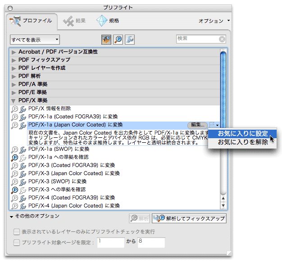Choose お気に入りを解除 menu item
This screenshot has height=262, width=282.
click(242, 142)
